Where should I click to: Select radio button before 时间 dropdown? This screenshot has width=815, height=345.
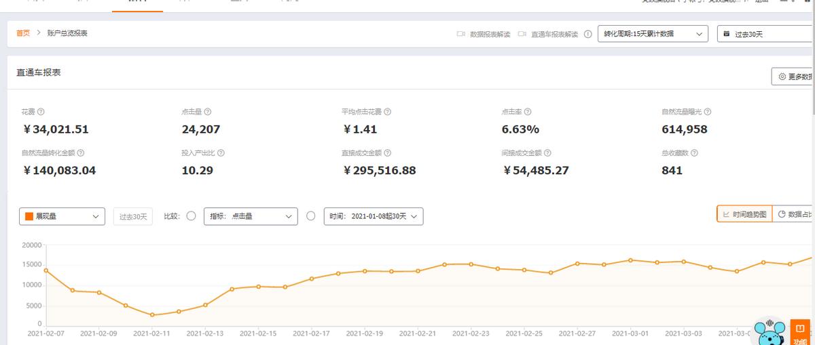(311, 216)
